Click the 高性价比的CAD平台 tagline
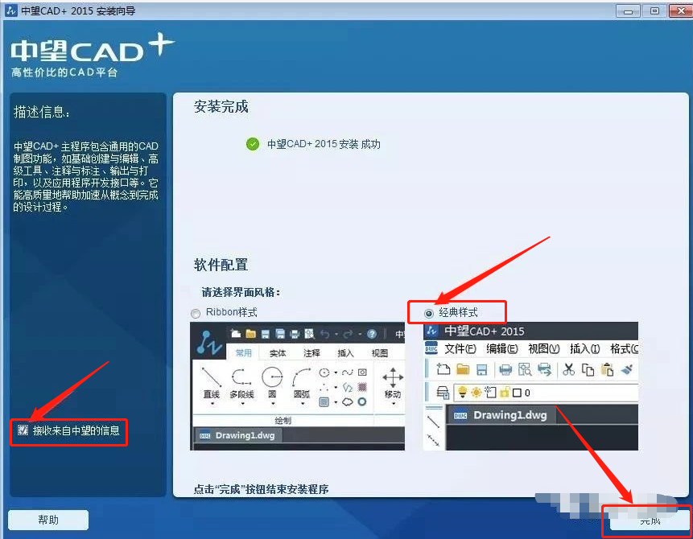This screenshot has height=539, width=693. click(64, 72)
